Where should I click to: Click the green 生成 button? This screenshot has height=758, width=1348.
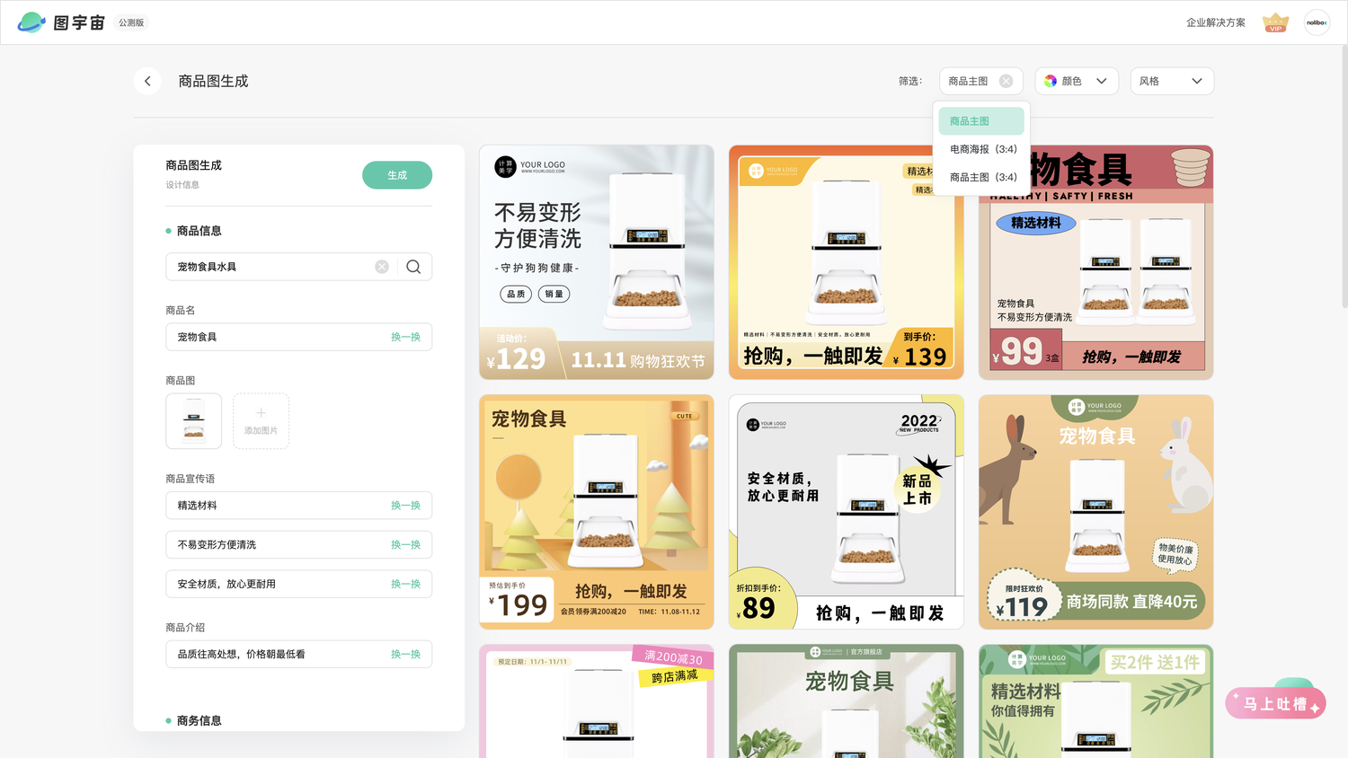397,175
